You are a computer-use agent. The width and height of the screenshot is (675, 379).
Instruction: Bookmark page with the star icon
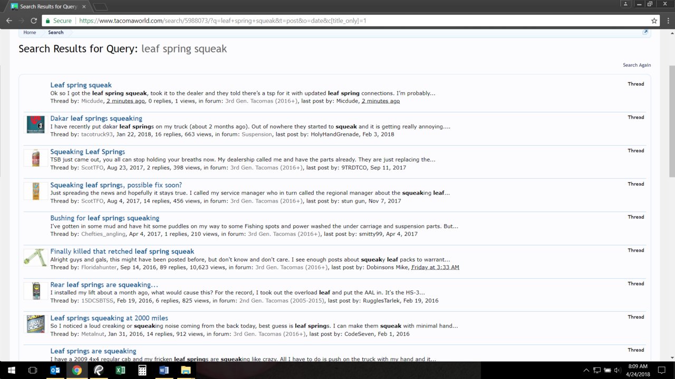tap(654, 21)
